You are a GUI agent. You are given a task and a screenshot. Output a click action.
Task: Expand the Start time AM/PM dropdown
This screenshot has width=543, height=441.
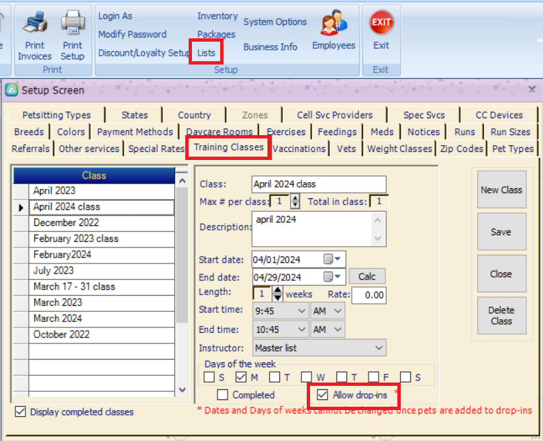[x=338, y=311]
